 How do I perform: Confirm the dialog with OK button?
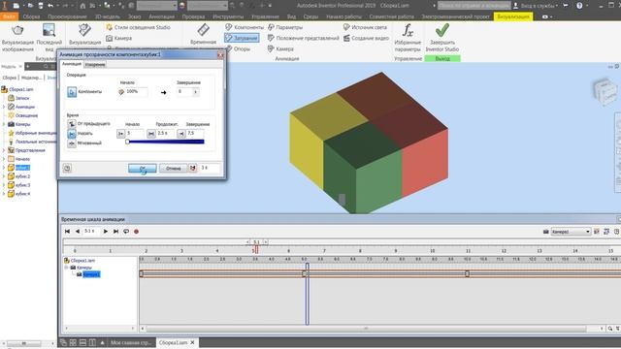[x=143, y=169]
